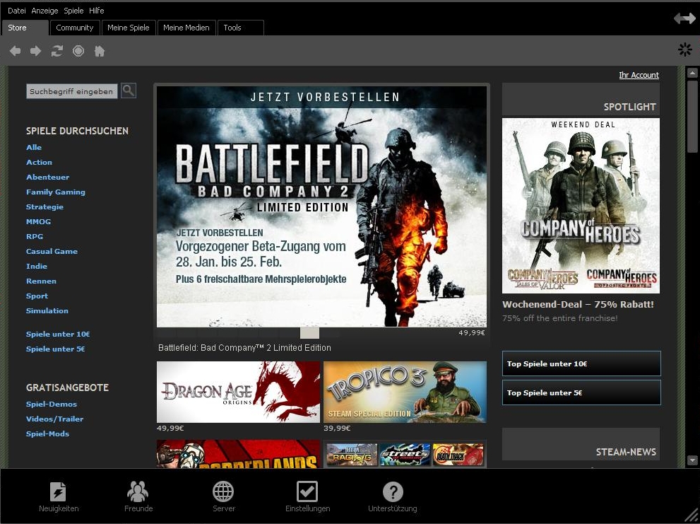Image resolution: width=700 pixels, height=524 pixels.
Task: Open the Tropico 3 tile
Action: 405,392
